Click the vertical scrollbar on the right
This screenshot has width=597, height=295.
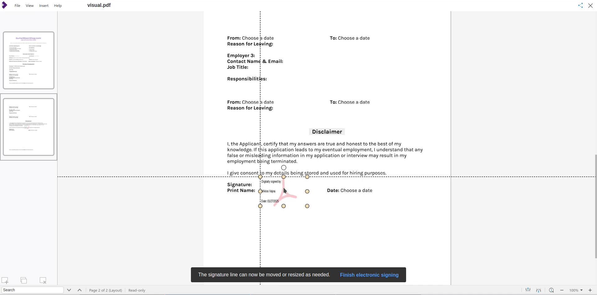click(x=595, y=206)
